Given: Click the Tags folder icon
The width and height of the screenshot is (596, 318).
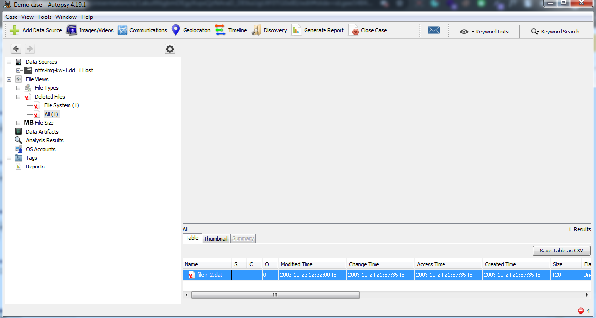Looking at the screenshot, I should pos(18,158).
